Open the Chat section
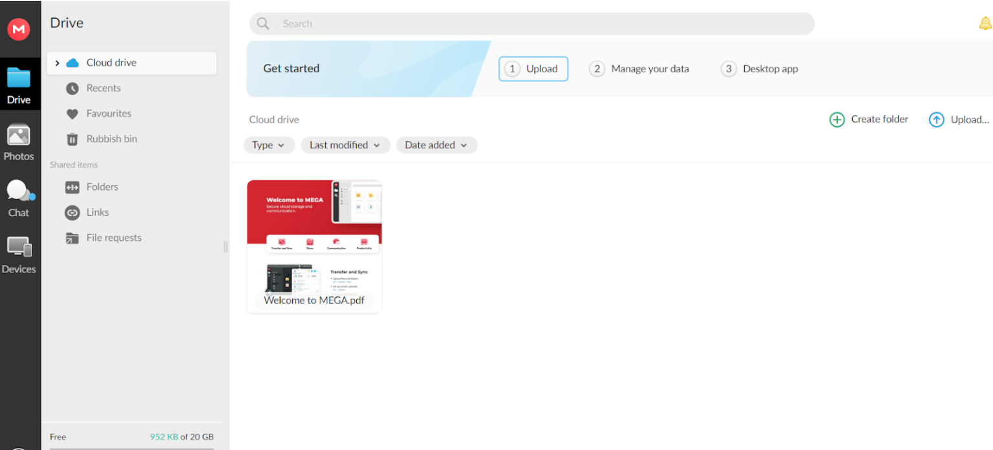 (x=19, y=197)
